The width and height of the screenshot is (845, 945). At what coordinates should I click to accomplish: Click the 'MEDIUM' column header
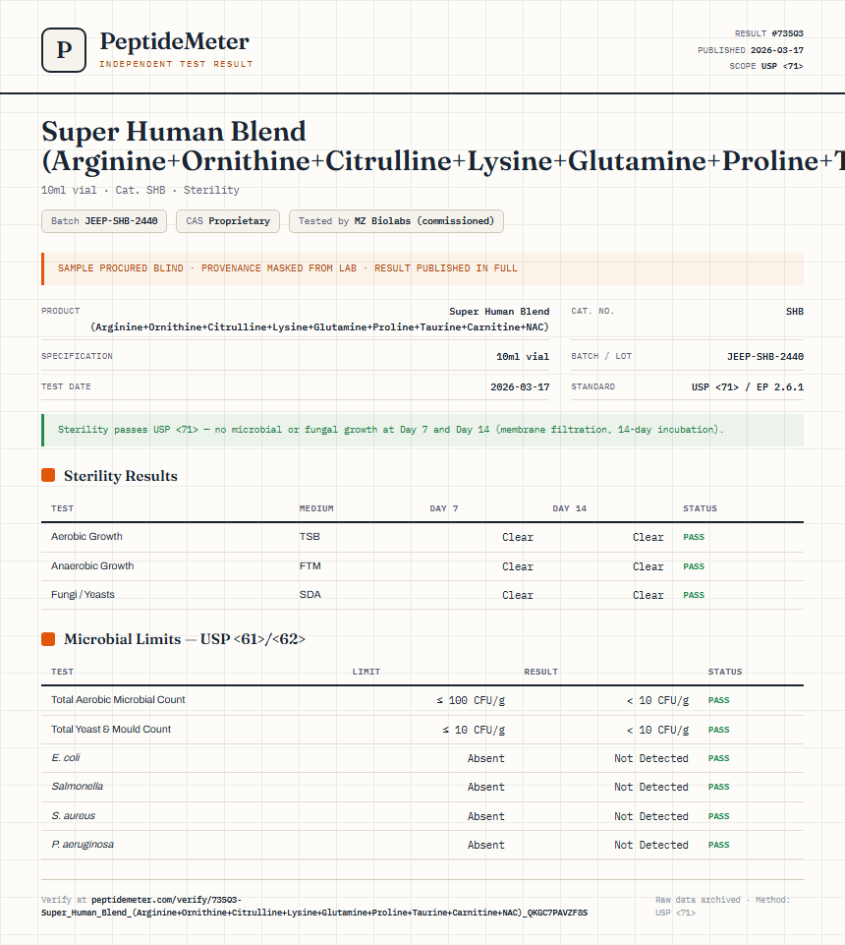(316, 508)
